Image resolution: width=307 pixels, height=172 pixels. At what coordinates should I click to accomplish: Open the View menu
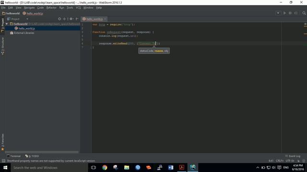pos(18,8)
